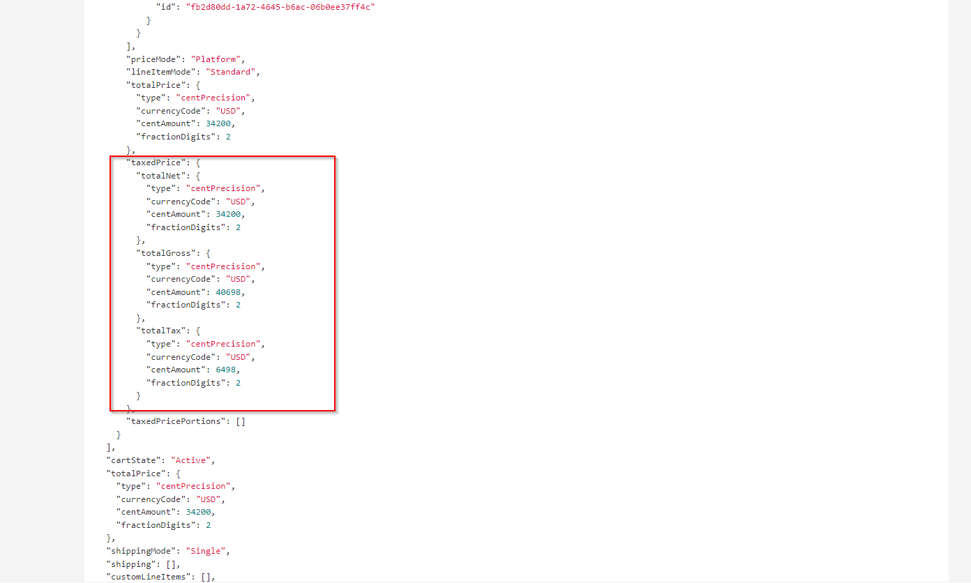Click the "shipping" key with empty array
This screenshot has height=583, width=971.
pyautogui.click(x=130, y=563)
